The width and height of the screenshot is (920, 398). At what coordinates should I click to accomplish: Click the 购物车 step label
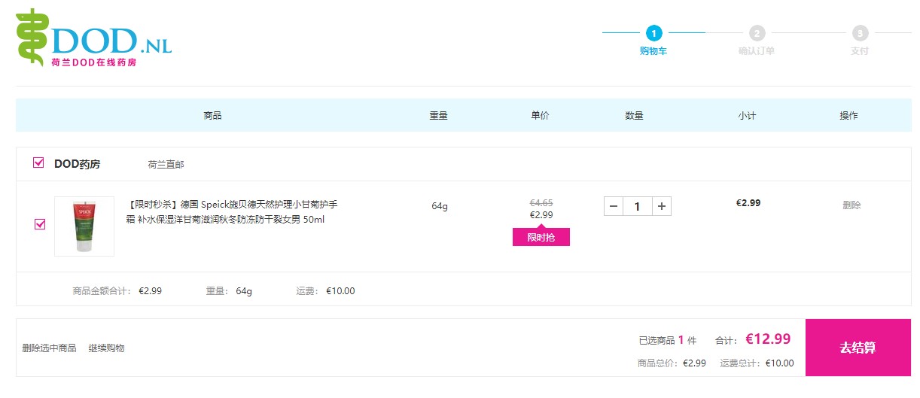point(653,51)
